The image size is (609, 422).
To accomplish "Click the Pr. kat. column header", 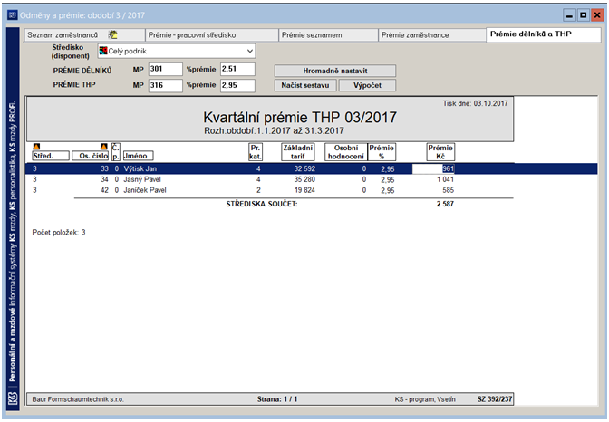I will 256,152.
